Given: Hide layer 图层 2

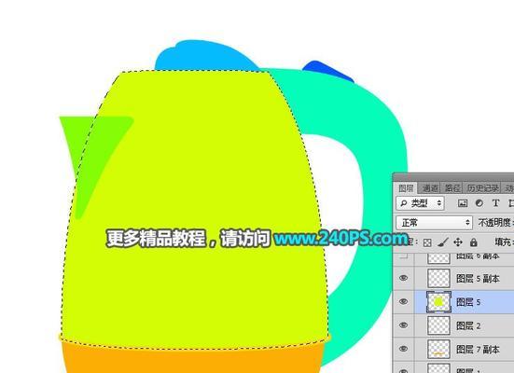Looking at the screenshot, I should [404, 325].
